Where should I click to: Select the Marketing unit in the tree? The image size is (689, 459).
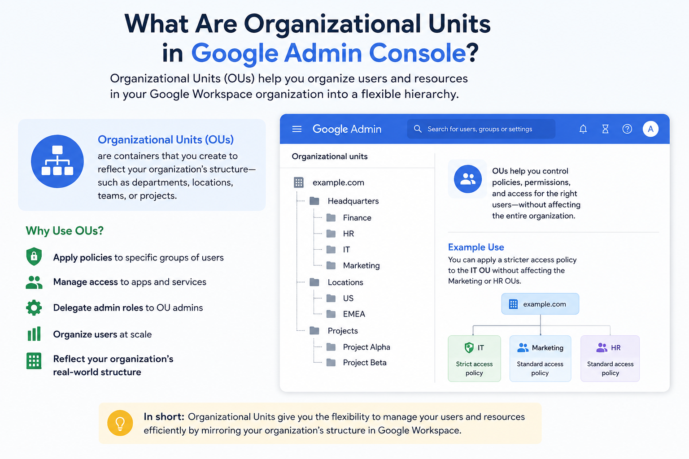pos(361,265)
